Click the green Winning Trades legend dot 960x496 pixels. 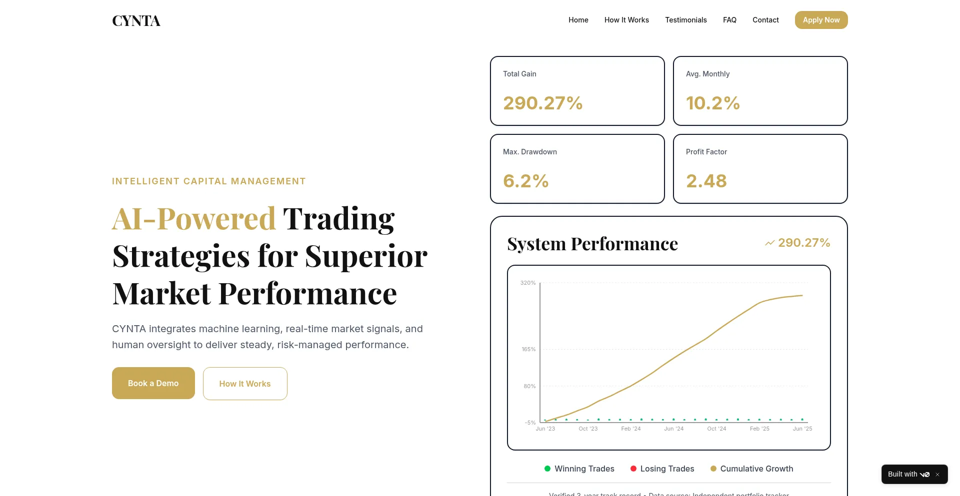coord(547,469)
